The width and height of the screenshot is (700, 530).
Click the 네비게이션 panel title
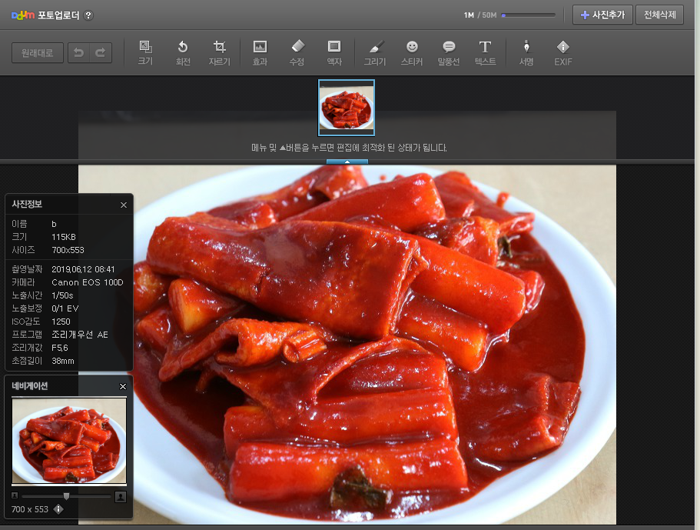(x=29, y=386)
